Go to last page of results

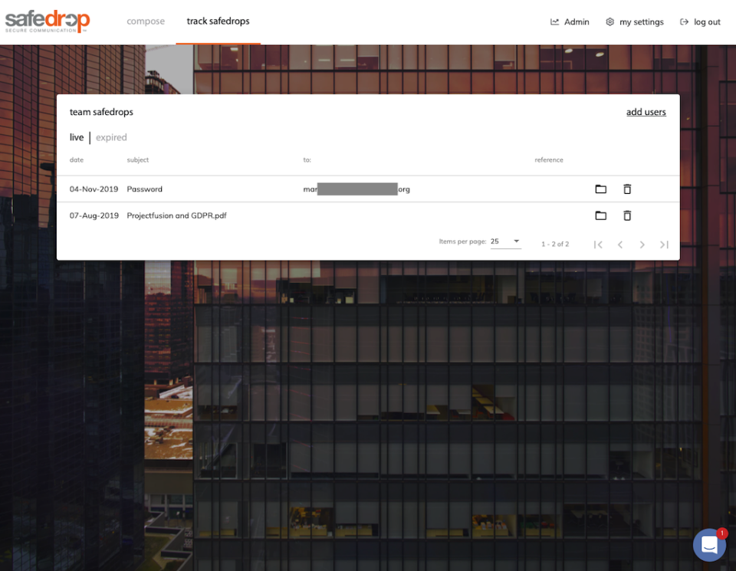click(x=664, y=244)
